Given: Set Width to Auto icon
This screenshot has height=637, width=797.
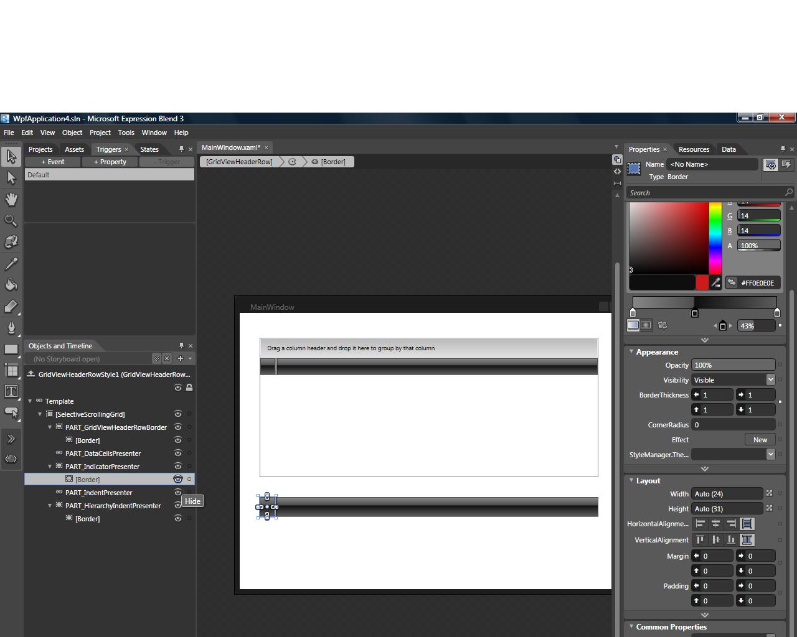Looking at the screenshot, I should (x=770, y=494).
